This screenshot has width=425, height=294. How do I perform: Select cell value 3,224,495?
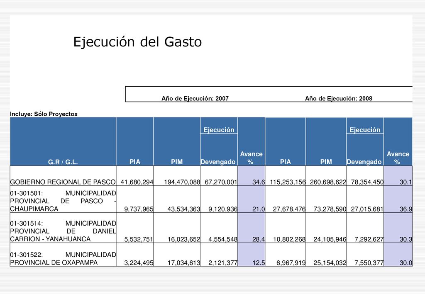coord(139,263)
